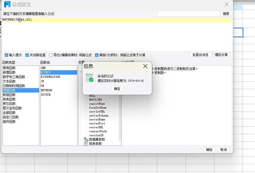
Task: Close the 公式定义 dialog window
Action: (226, 4)
